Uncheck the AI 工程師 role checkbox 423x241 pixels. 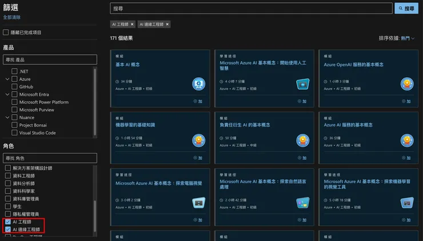[8, 222]
